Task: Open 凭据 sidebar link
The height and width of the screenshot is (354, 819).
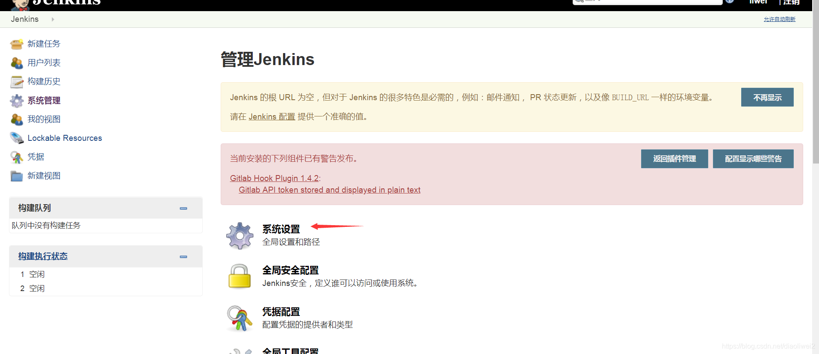Action: 36,157
